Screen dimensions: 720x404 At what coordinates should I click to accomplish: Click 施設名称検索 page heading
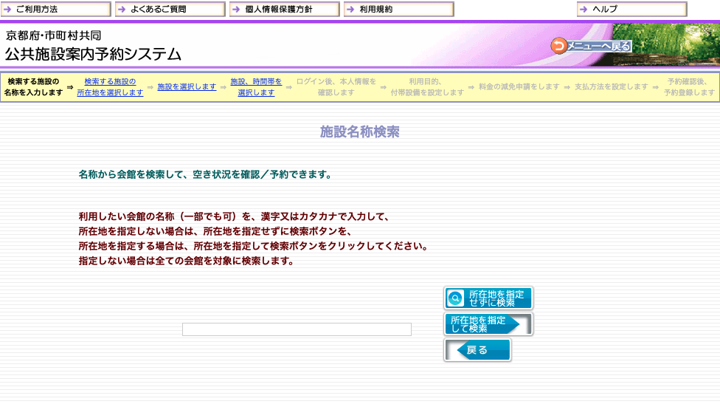pyautogui.click(x=359, y=132)
